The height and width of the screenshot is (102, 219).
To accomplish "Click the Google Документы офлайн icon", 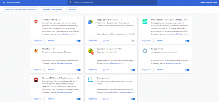I will coord(90,22).
